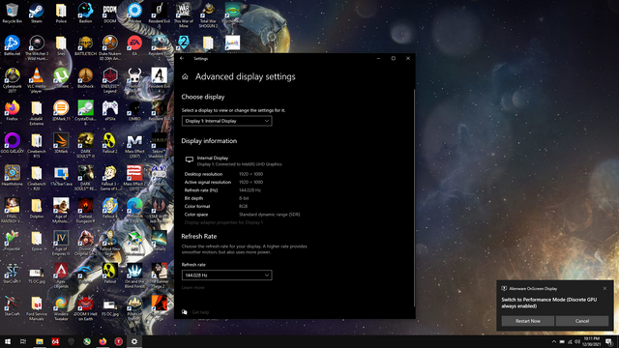Click Restart Now in Alienware notification
Image resolution: width=619 pixels, height=348 pixels.
(528, 321)
